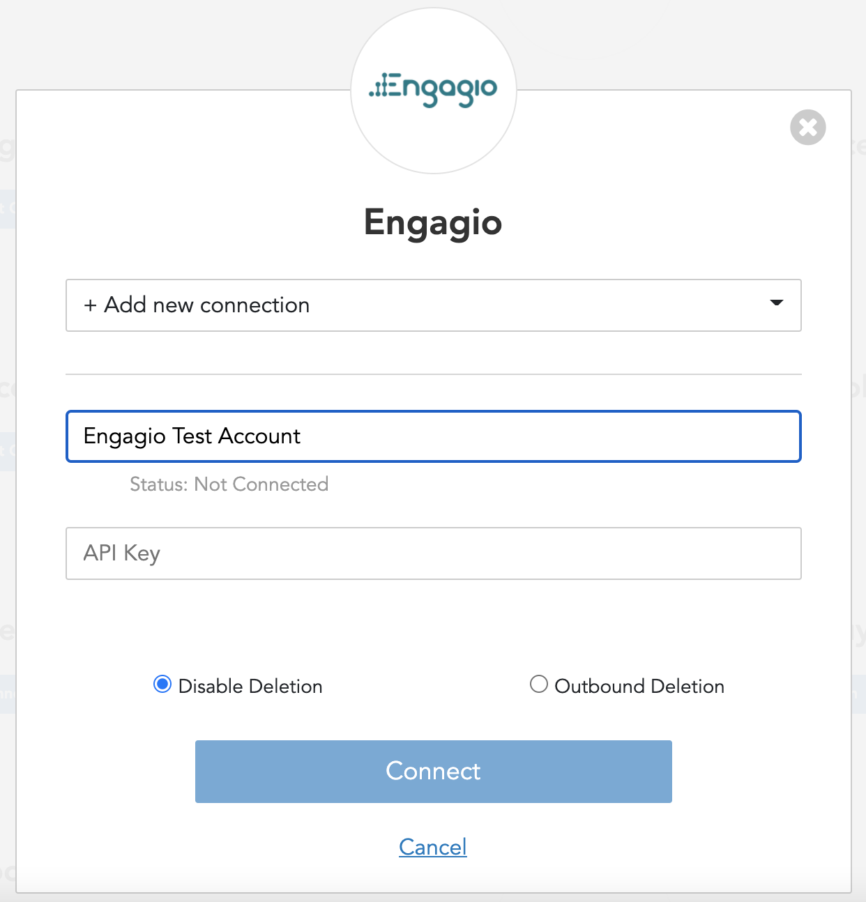This screenshot has height=902, width=866.
Task: Click the Engagio dialog heading
Action: click(x=433, y=222)
